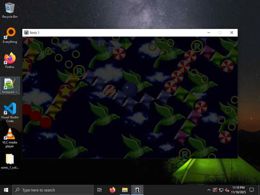The width and height of the screenshot is (260, 195).
Task: Open the Visual Studio Code desktop shortcut
Action: tap(10, 112)
